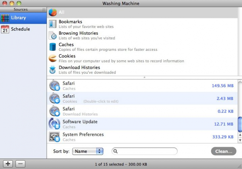Select the Schedule source

click(23, 29)
